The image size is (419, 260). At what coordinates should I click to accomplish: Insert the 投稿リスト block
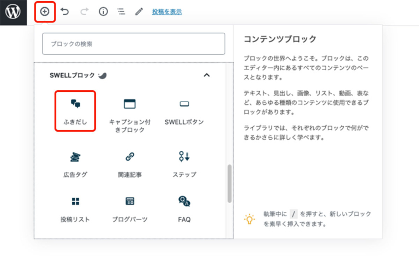75,209
